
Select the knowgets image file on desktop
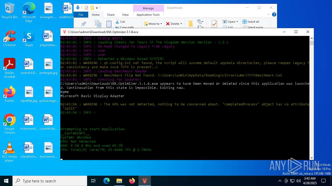click(48, 11)
